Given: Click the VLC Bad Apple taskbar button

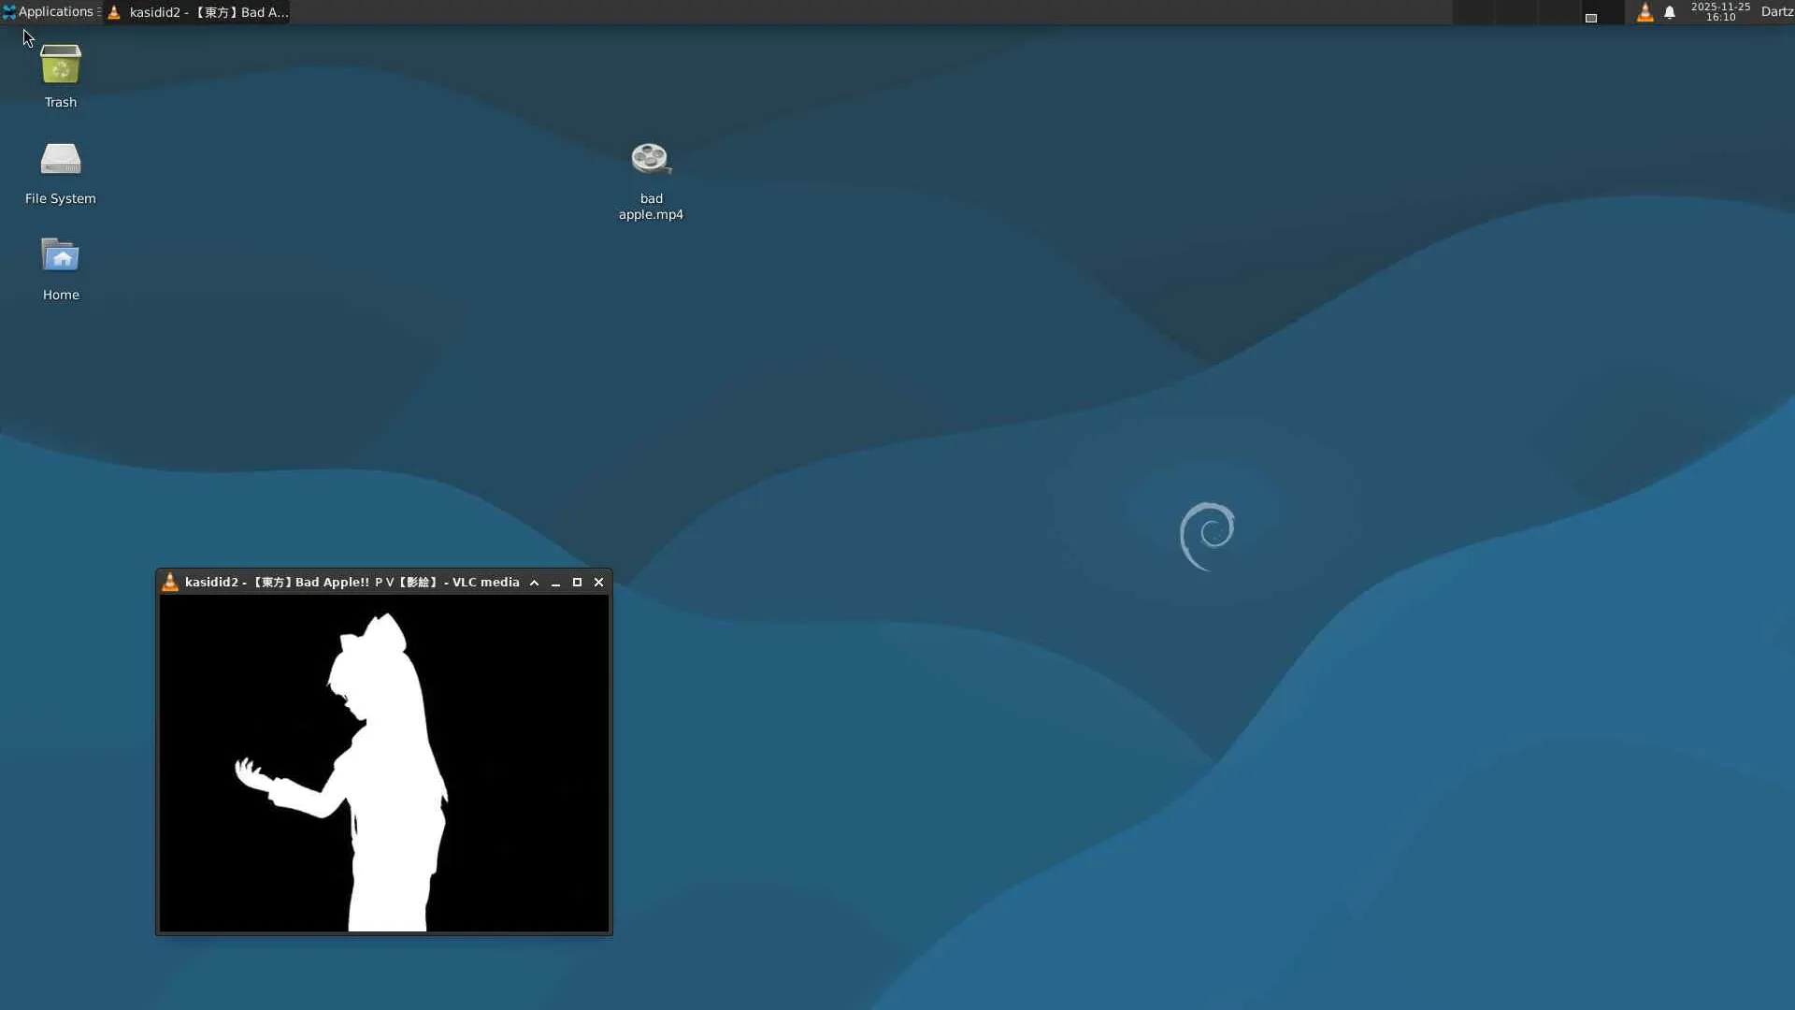Looking at the screenshot, I should click(x=198, y=12).
